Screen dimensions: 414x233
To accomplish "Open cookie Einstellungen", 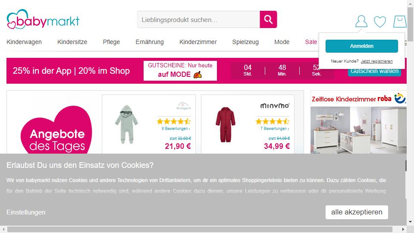I will click(x=26, y=212).
